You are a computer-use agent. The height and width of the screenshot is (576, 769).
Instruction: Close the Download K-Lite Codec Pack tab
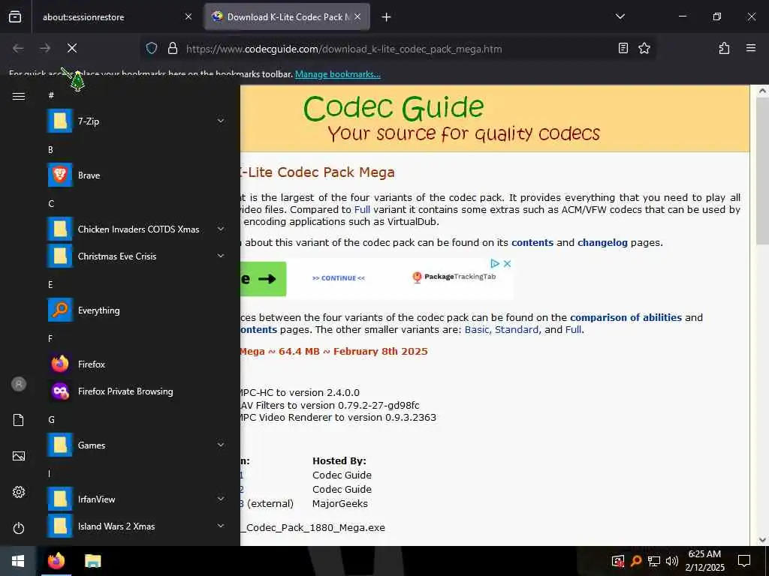point(357,16)
